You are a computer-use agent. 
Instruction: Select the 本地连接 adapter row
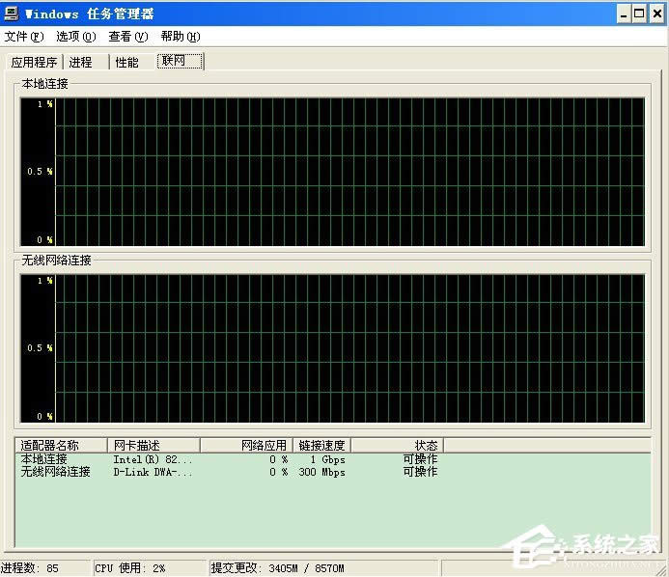44,459
